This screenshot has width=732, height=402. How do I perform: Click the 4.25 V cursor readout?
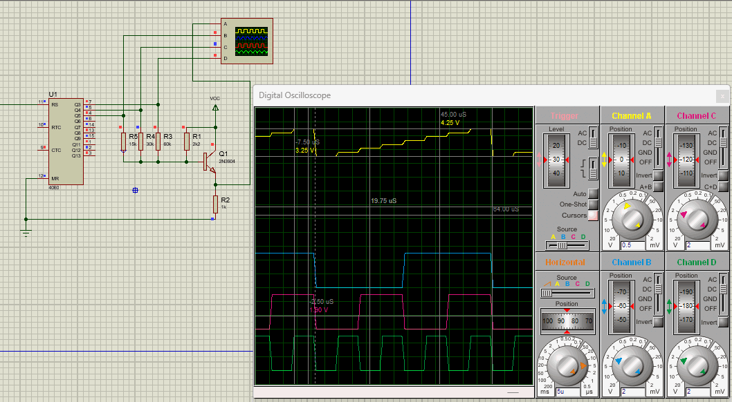click(x=450, y=123)
